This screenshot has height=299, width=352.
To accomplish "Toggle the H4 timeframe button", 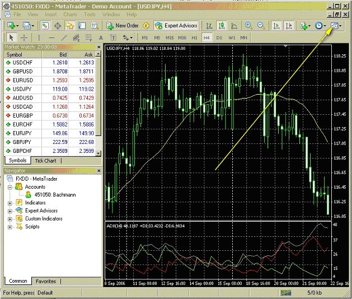I will [206, 38].
